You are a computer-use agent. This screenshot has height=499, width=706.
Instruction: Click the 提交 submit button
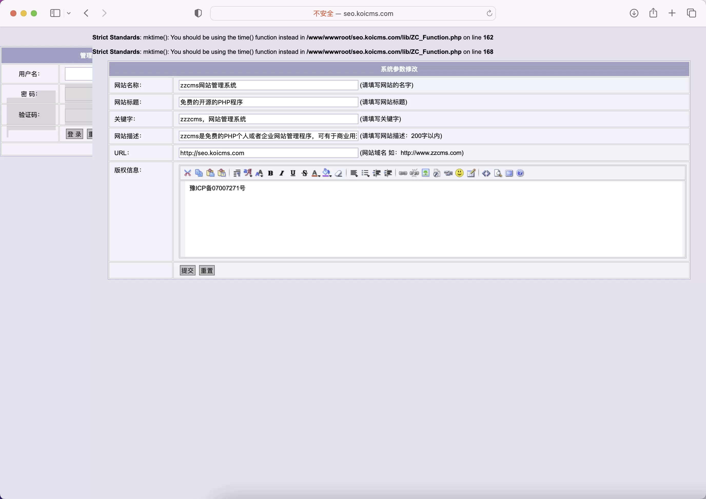[188, 270]
